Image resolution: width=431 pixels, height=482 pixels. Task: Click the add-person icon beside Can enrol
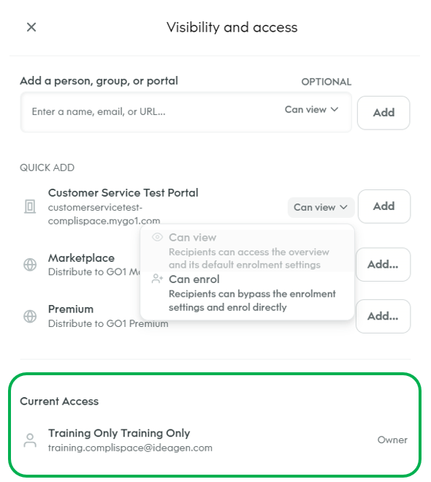pyautogui.click(x=157, y=279)
